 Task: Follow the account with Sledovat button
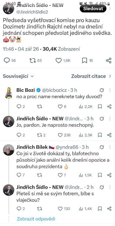click(x=93, y=9)
